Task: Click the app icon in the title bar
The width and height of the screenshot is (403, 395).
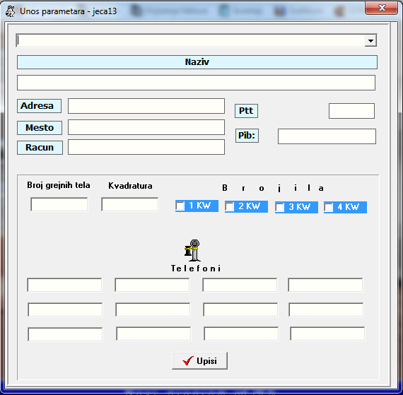Action: pos(11,11)
